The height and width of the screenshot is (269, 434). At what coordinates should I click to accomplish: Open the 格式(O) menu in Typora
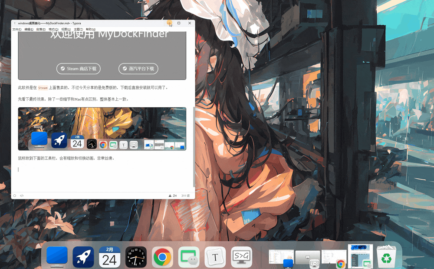coord(53,30)
